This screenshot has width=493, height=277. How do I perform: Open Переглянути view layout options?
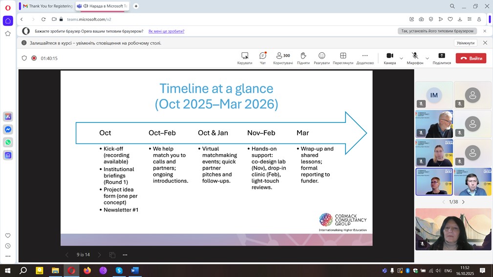click(343, 58)
